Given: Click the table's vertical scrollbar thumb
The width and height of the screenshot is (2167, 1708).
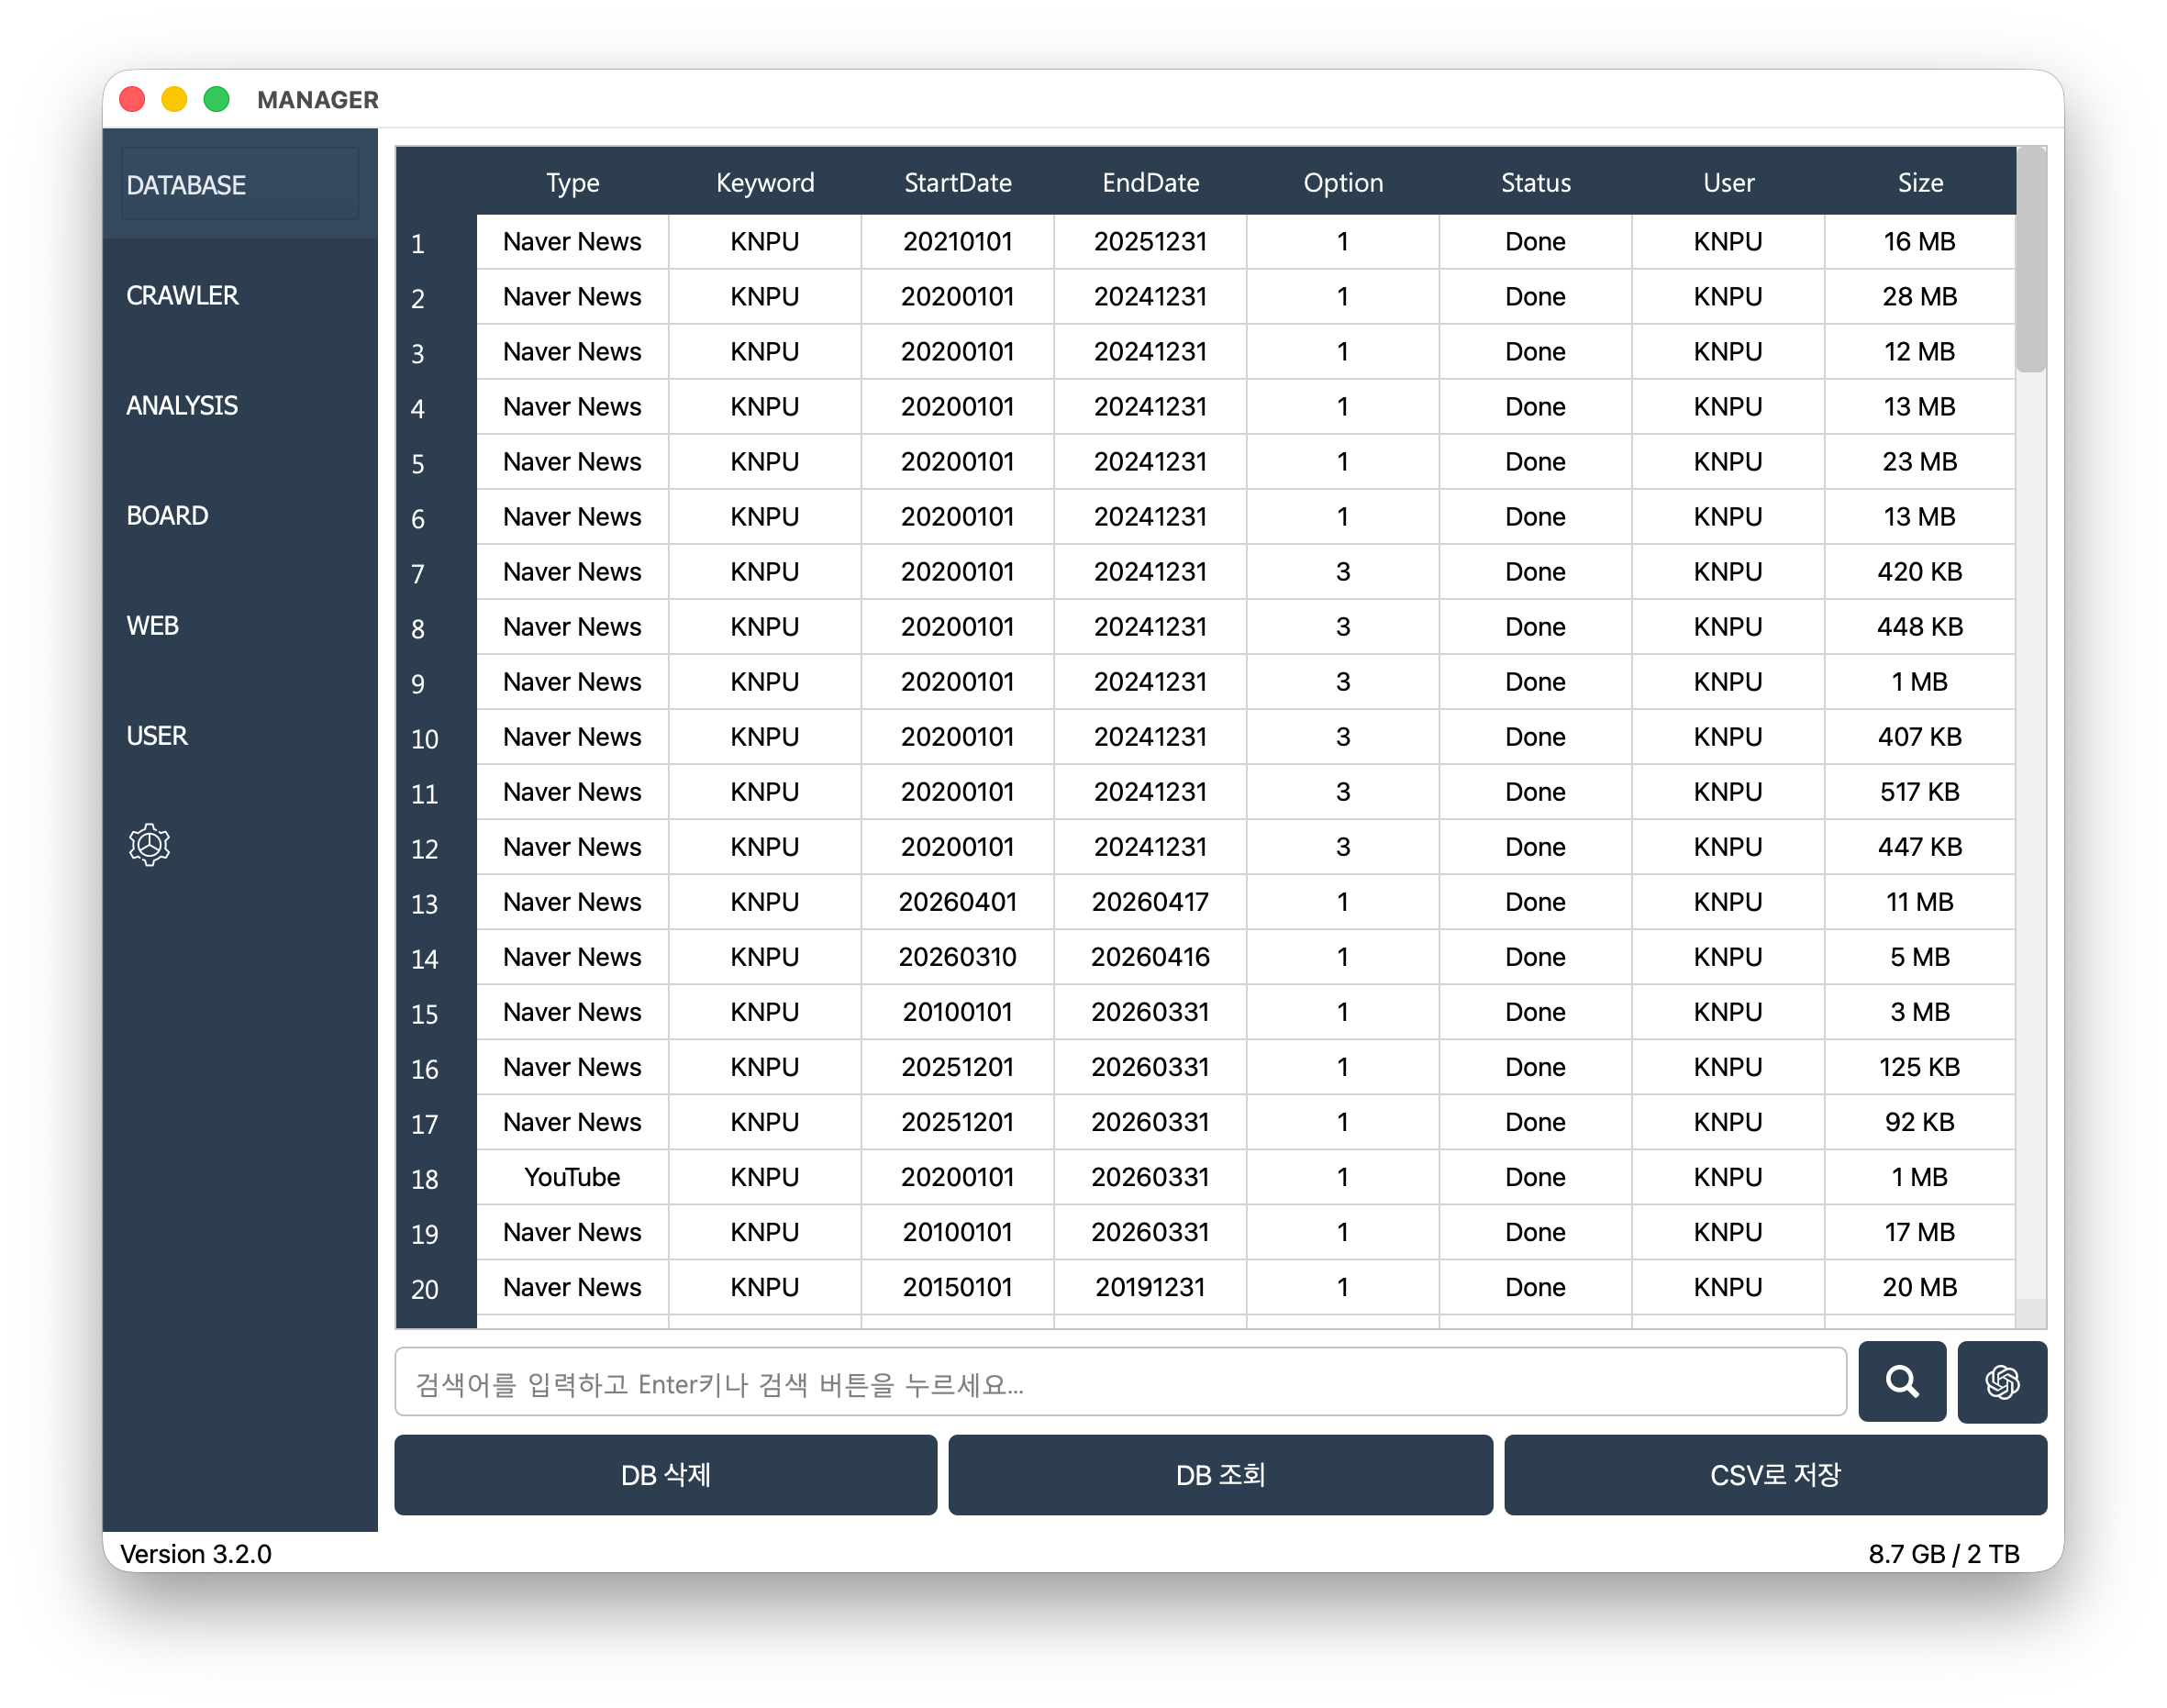Looking at the screenshot, I should [2030, 260].
